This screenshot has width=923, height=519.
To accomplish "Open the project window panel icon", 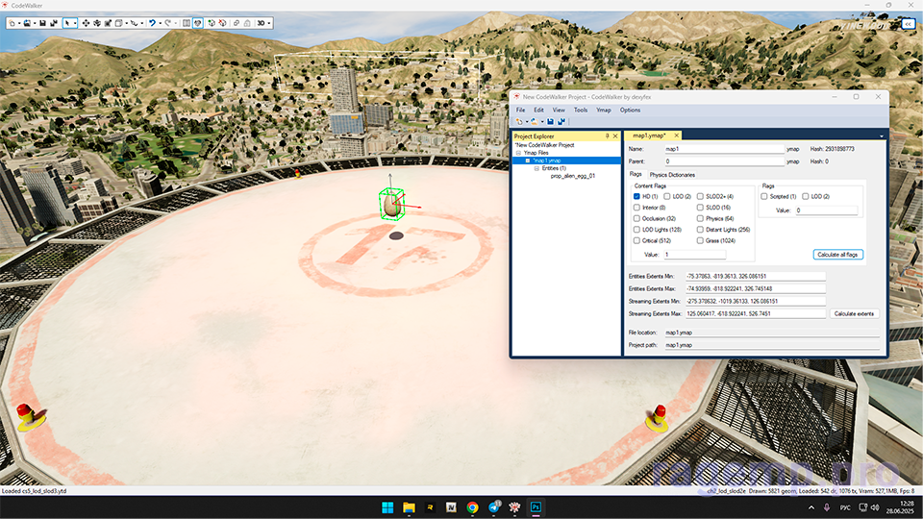I will pos(187,23).
